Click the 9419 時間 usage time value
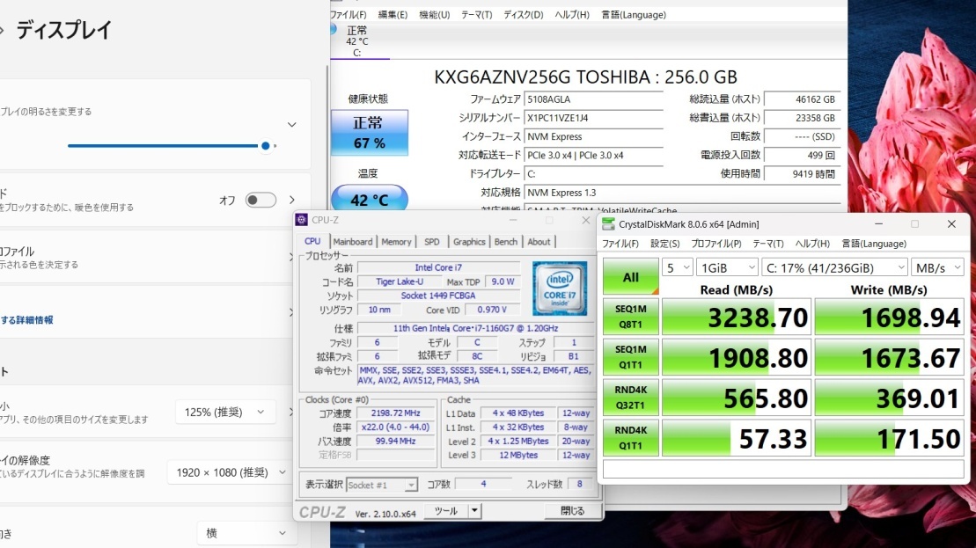Viewport: 976px width, 548px height. (802, 173)
